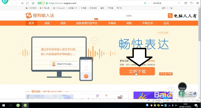The height and width of the screenshot is (108, 201).
Task: Open 浏览器 top link
Action: coord(83,8)
